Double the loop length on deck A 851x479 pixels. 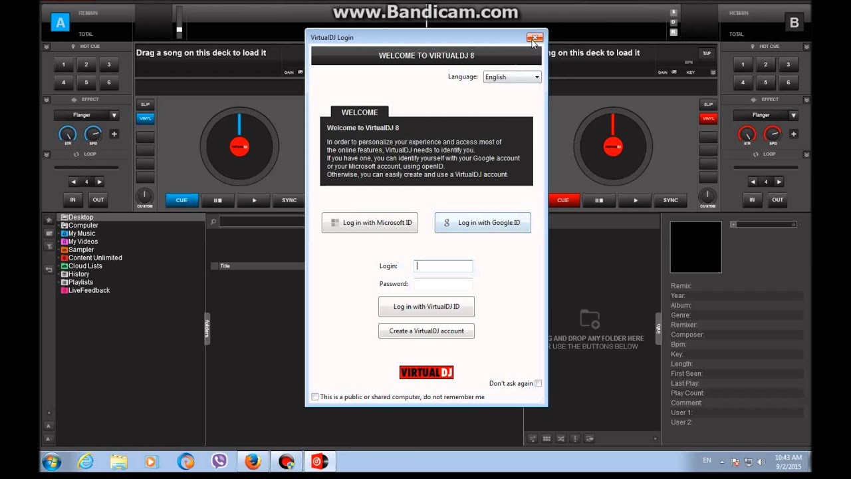click(x=100, y=182)
